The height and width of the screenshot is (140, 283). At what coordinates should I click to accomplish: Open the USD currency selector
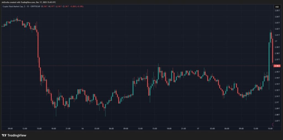click(277, 7)
